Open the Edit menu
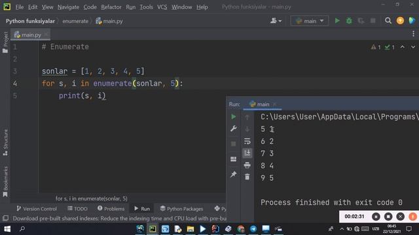Image resolution: width=419 pixels, height=235 pixels. click(x=33, y=7)
